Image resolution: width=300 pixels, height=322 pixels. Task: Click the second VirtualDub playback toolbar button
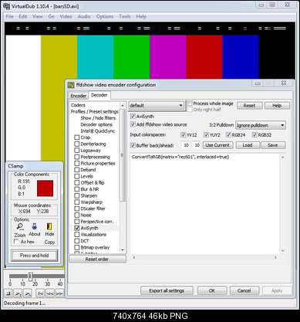pyautogui.click(x=19, y=293)
